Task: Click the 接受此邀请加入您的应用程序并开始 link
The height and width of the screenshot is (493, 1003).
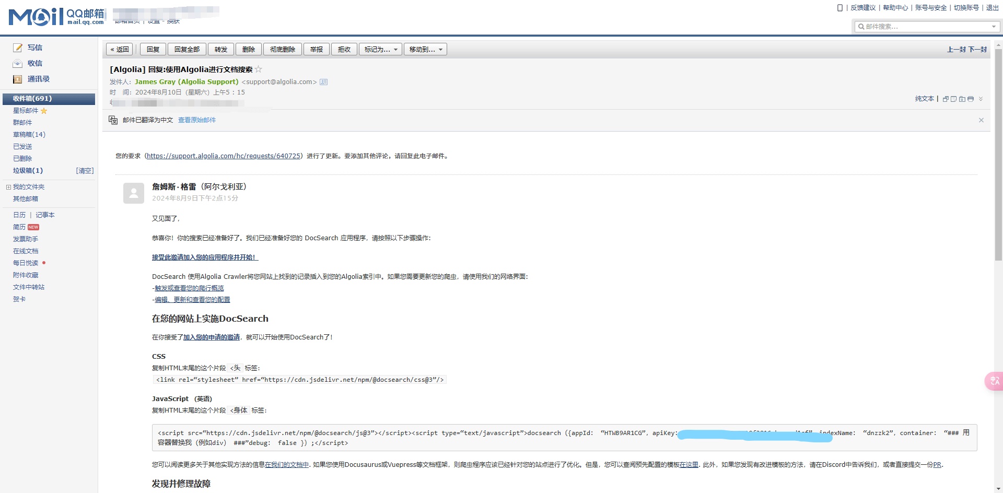Action: [x=205, y=257]
